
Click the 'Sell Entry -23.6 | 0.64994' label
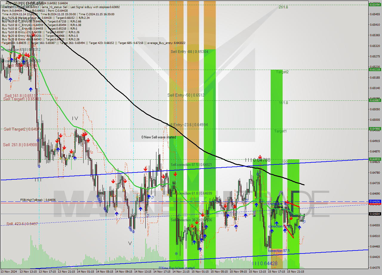187,125
